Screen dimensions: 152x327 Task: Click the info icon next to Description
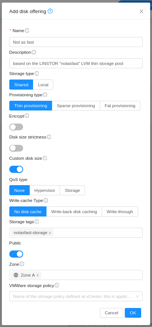[x=34, y=52]
